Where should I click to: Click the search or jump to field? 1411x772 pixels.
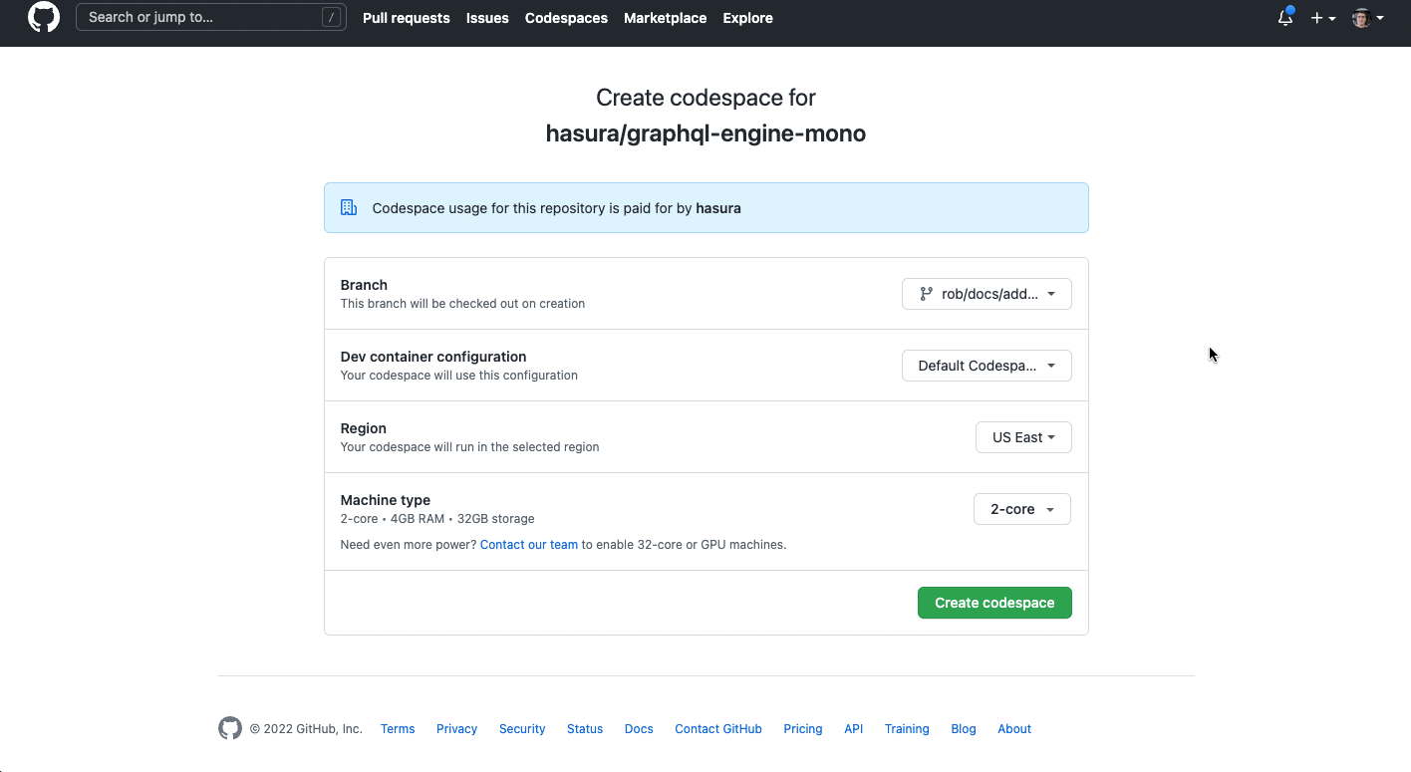click(x=199, y=17)
